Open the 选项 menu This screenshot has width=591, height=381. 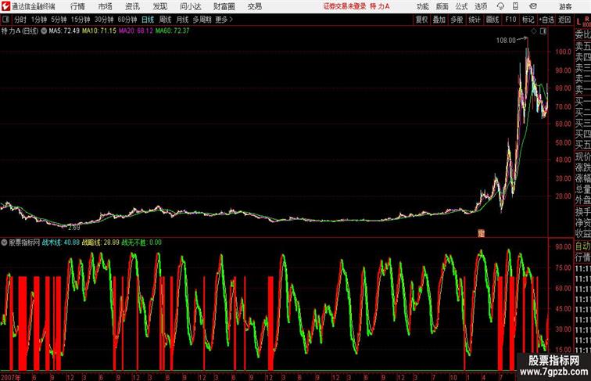tap(481, 6)
